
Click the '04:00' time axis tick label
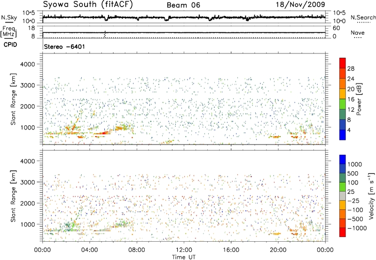click(x=89, y=250)
